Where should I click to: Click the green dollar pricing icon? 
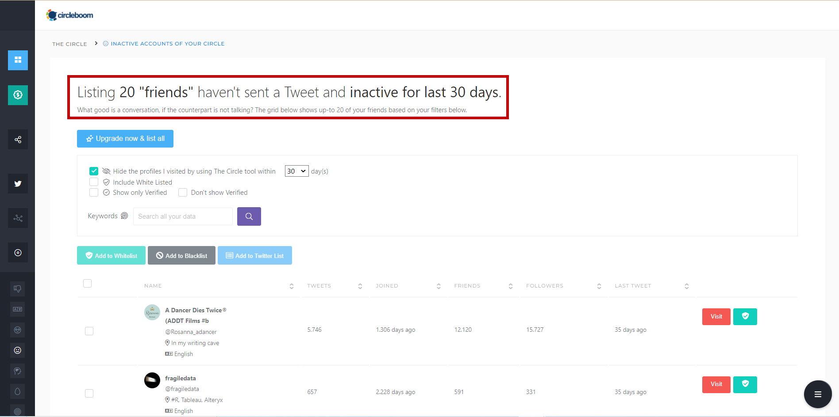[x=18, y=95]
